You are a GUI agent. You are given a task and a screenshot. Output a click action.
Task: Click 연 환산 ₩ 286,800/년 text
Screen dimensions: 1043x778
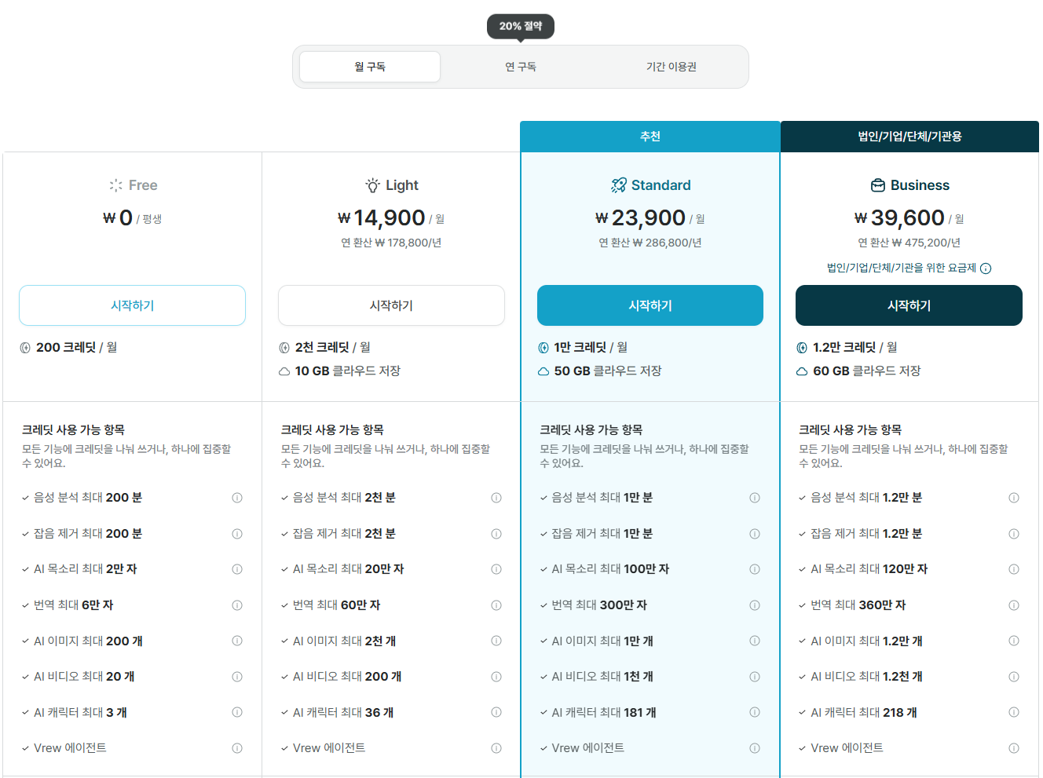coord(650,243)
